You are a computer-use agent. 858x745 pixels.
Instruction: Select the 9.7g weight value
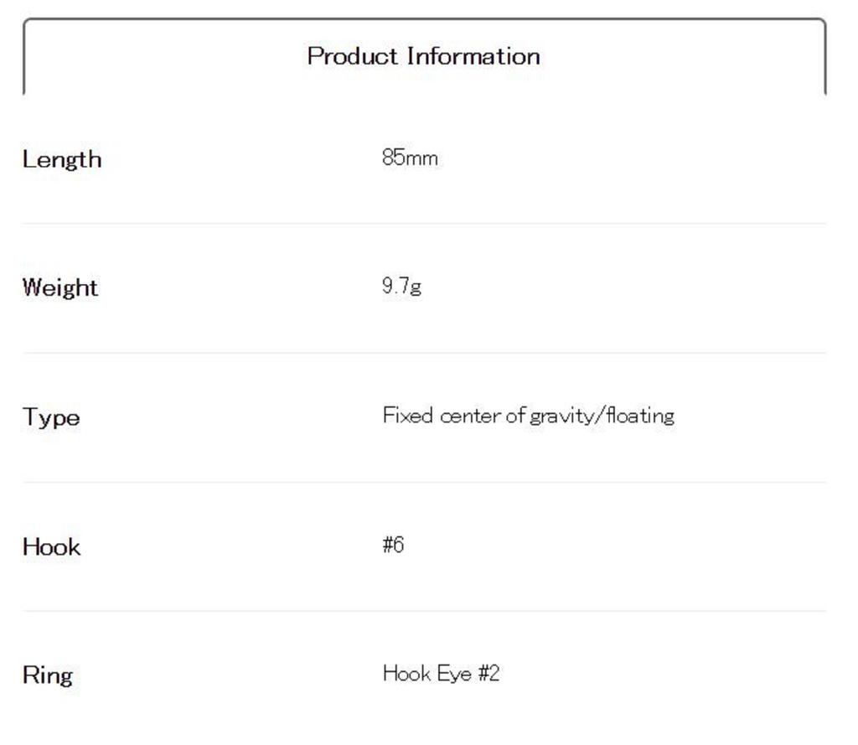pos(401,287)
